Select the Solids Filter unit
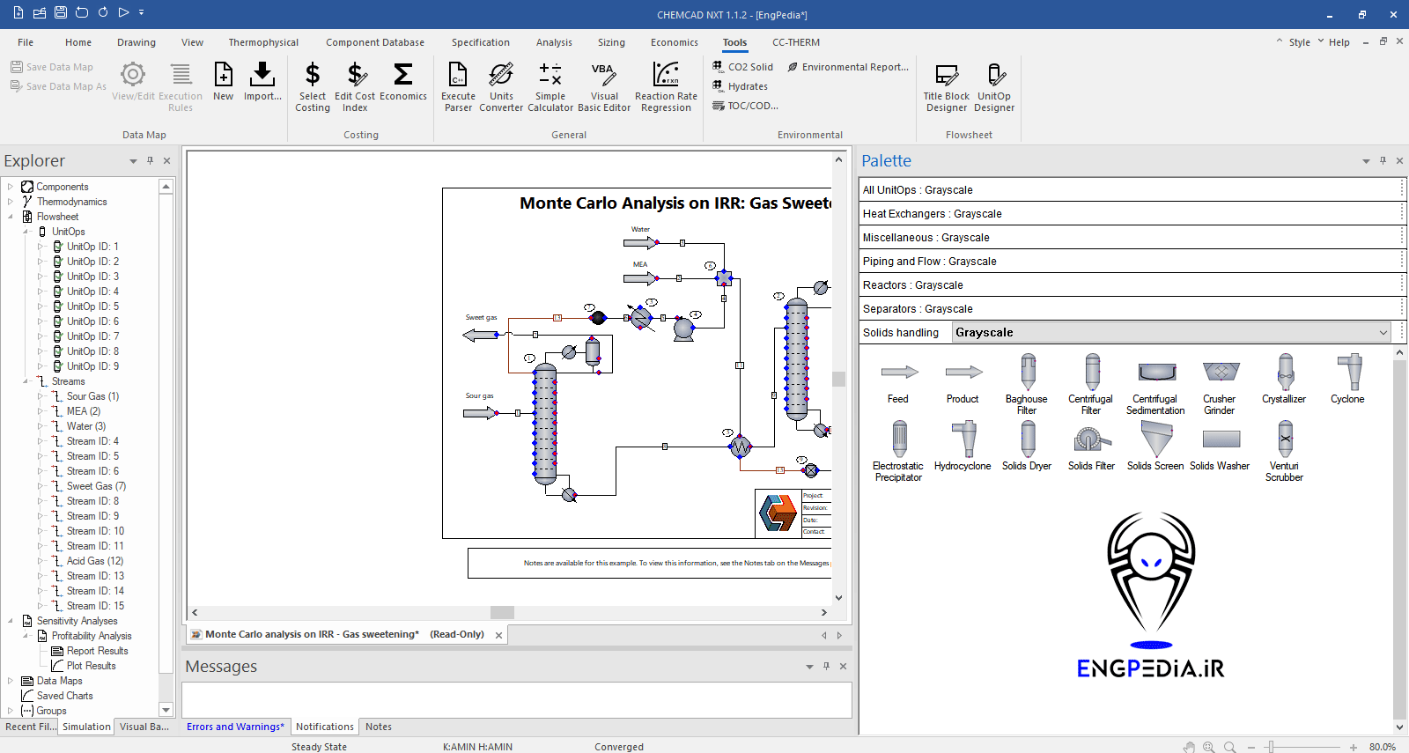 (x=1091, y=447)
